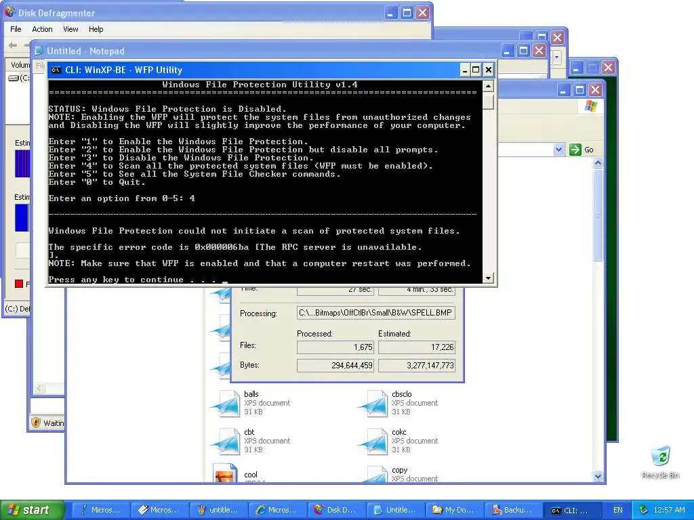694x520 pixels.
Task: Click the EN language indicator in taskbar
Action: 618,510
